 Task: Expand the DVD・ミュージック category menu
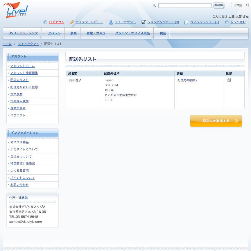(23, 33)
